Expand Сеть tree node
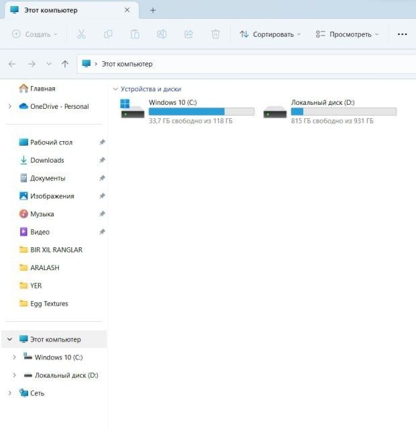This screenshot has width=416, height=430. [10, 393]
